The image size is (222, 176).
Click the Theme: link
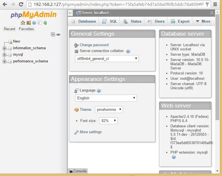86,110
